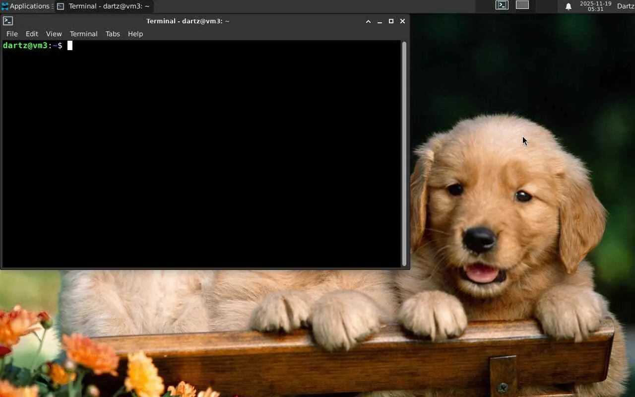The image size is (635, 397).
Task: Close the Terminal window
Action: [402, 21]
